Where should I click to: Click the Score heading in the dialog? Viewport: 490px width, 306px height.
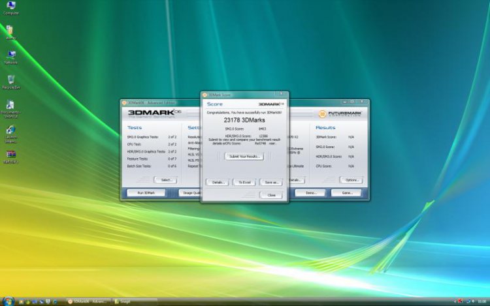coord(215,104)
